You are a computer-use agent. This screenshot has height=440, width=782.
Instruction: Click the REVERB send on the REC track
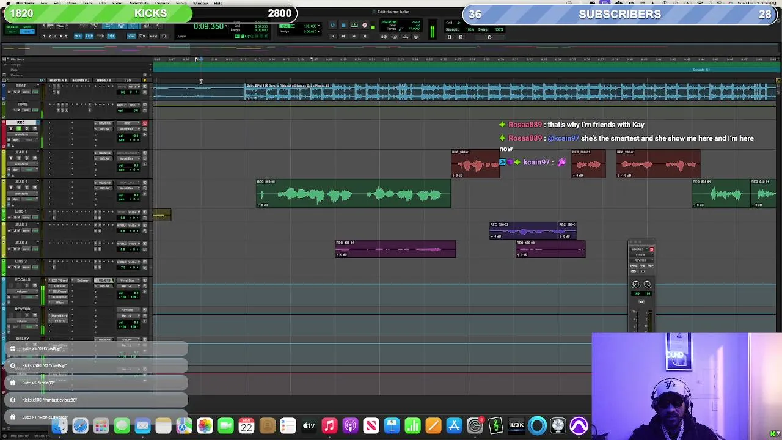tap(104, 123)
